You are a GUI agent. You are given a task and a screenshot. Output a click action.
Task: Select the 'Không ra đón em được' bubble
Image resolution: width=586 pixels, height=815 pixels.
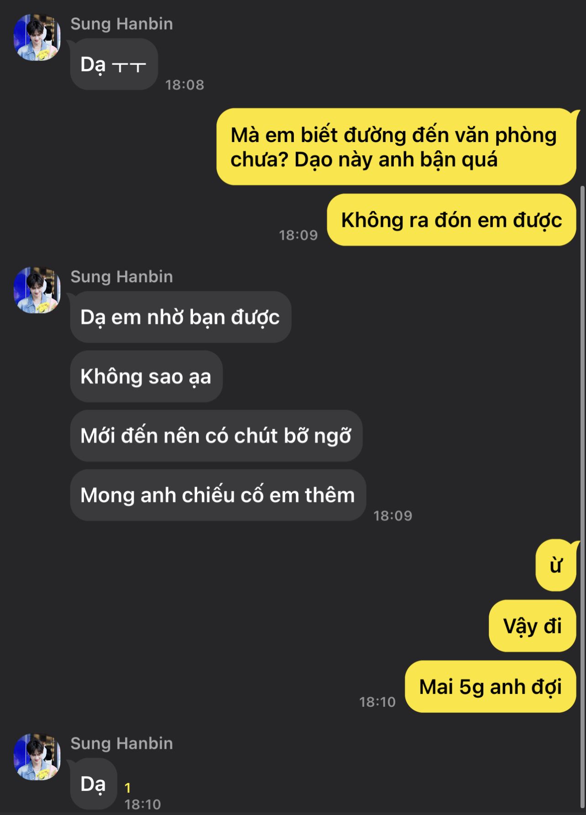click(452, 220)
